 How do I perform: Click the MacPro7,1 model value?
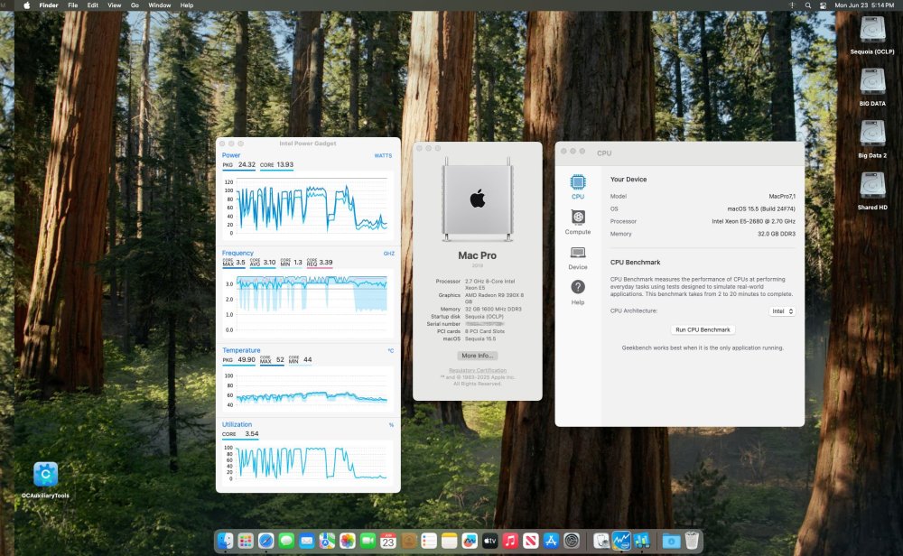pyautogui.click(x=781, y=196)
